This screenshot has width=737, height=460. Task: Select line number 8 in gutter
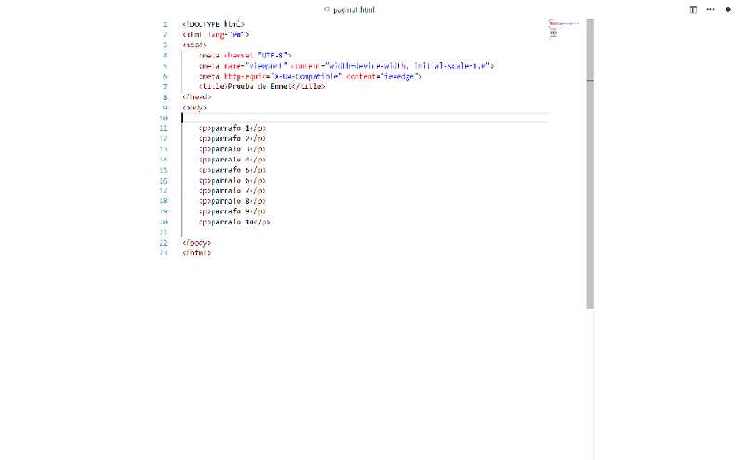[x=165, y=97]
